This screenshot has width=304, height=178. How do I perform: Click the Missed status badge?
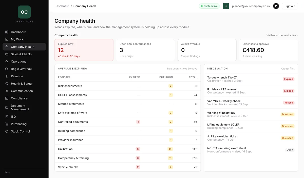pos(289,103)
